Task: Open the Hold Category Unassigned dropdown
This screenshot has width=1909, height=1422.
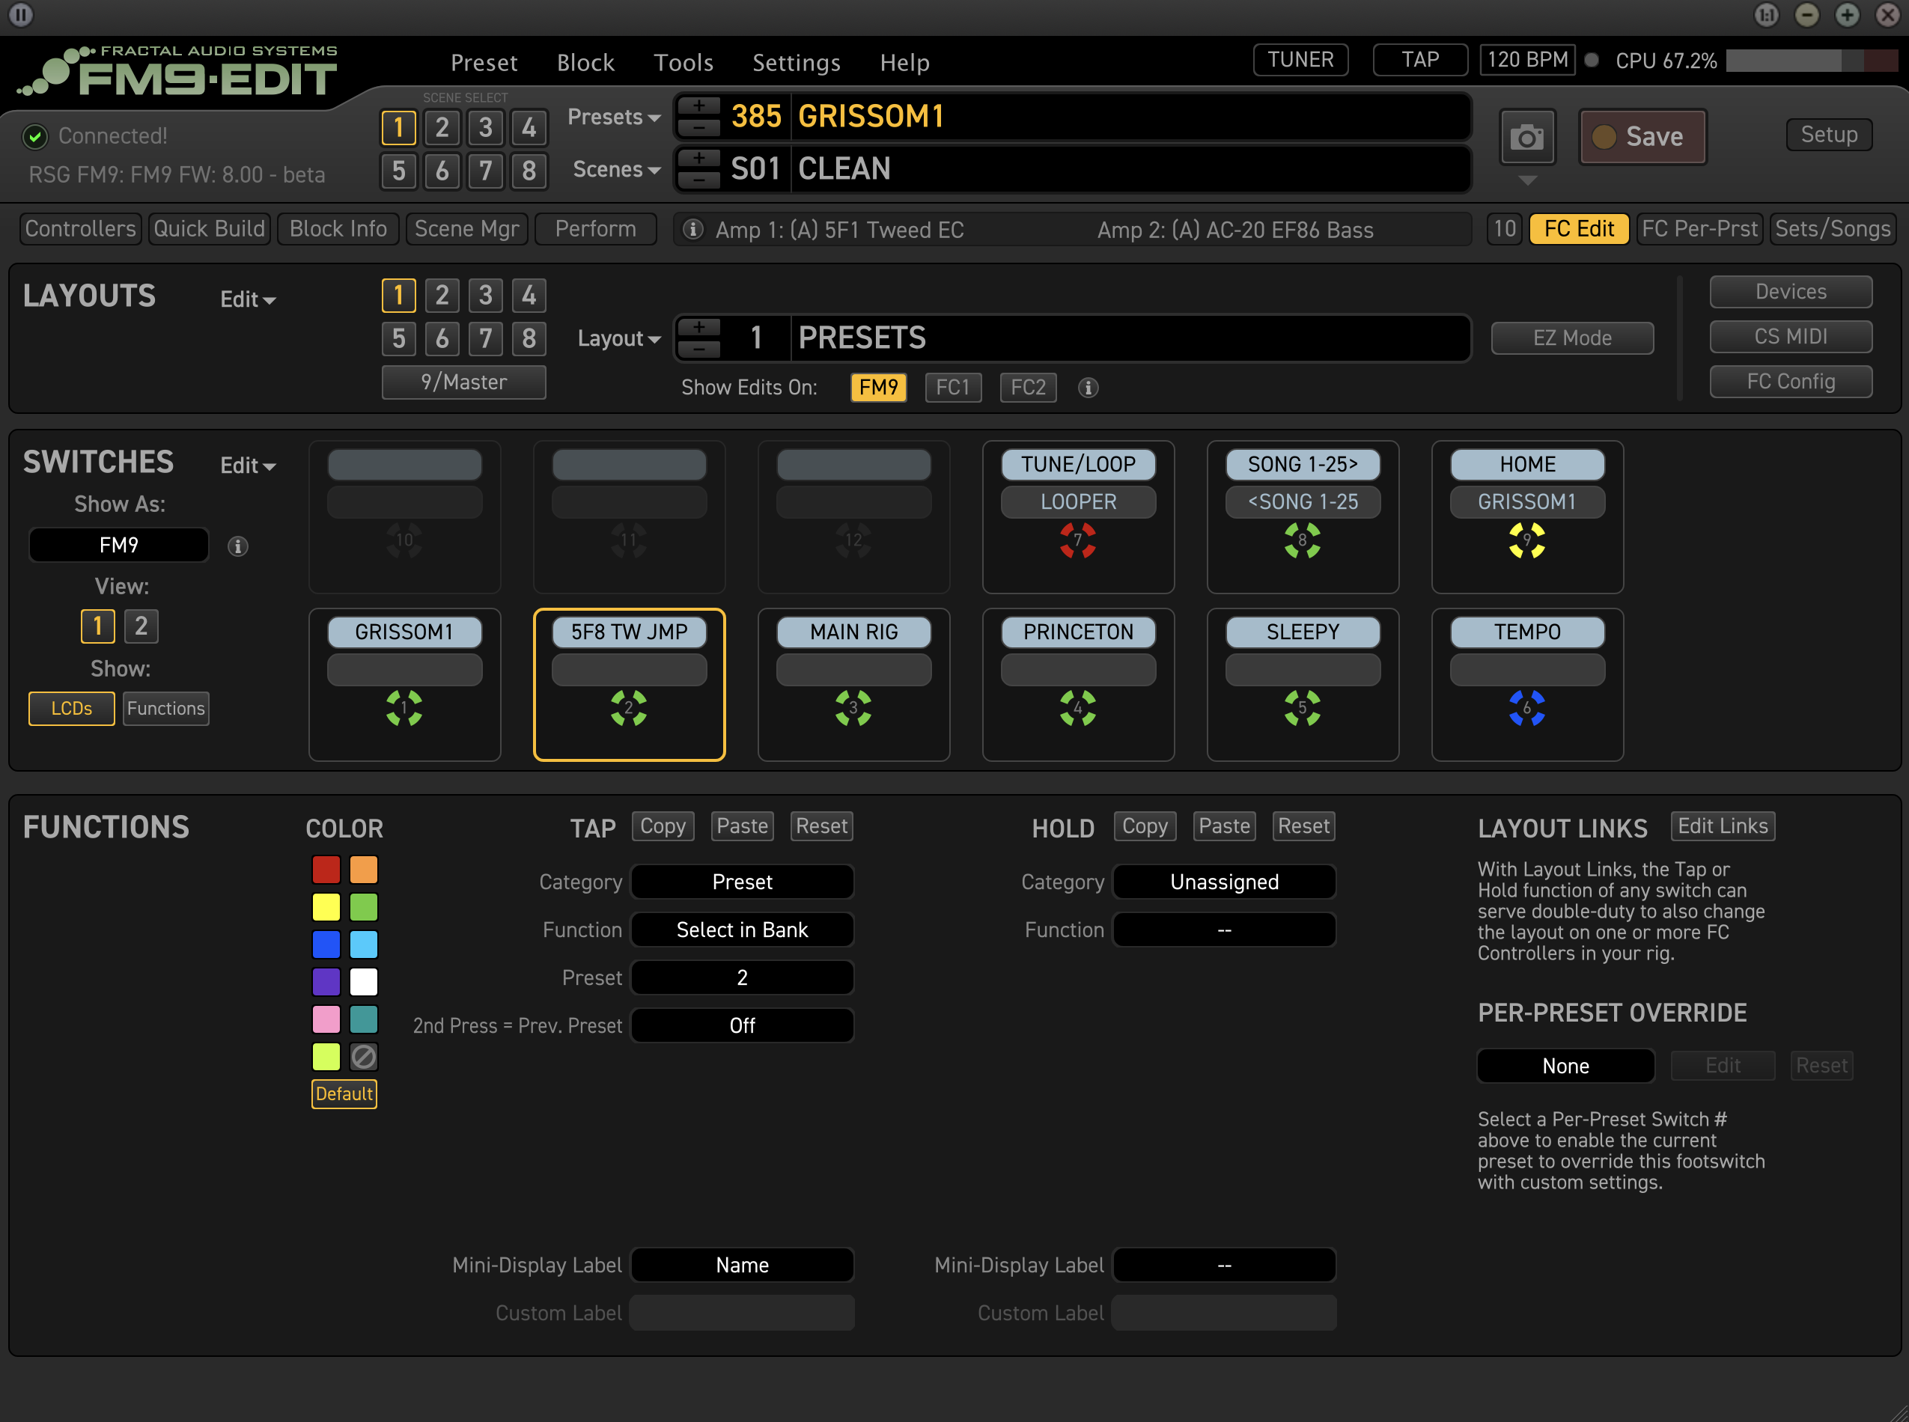Action: (1223, 882)
